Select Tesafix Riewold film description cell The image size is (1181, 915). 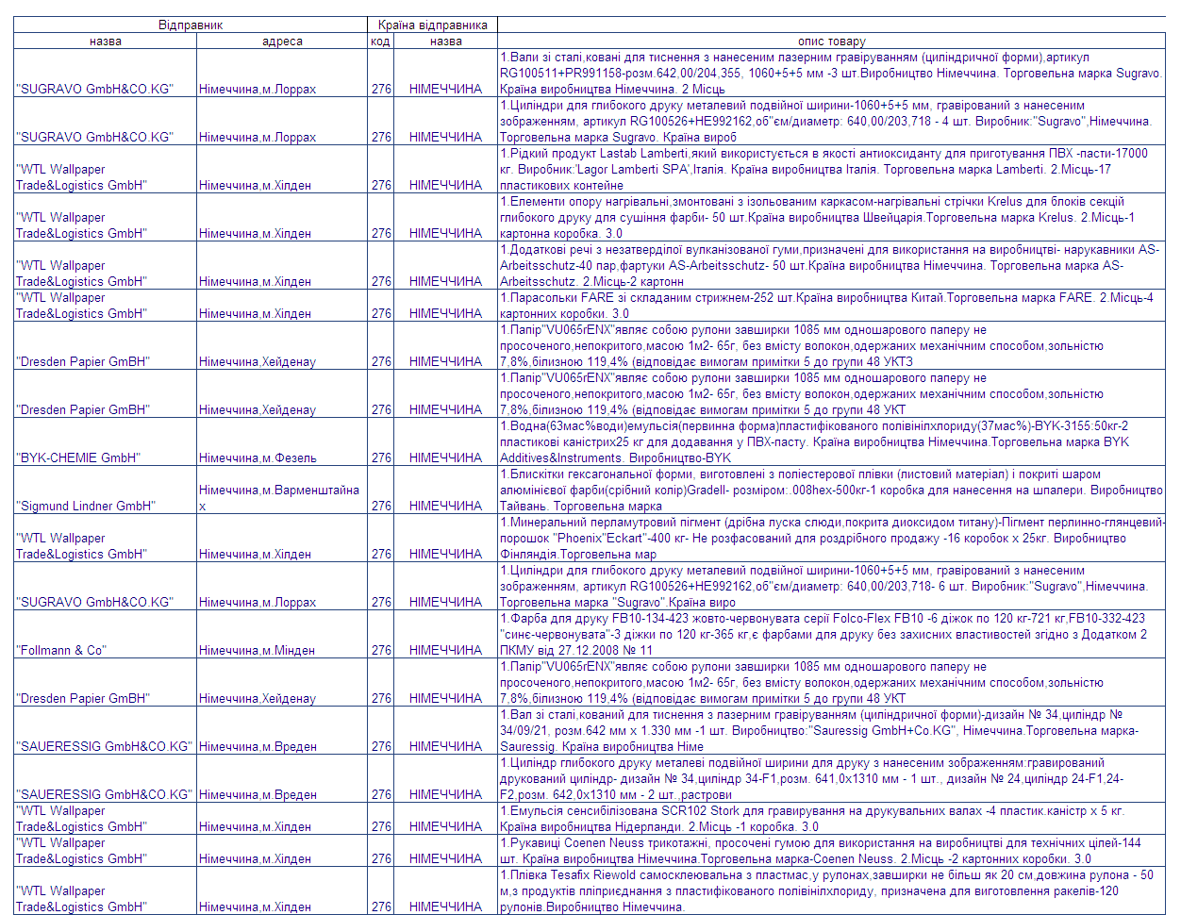coord(831,890)
